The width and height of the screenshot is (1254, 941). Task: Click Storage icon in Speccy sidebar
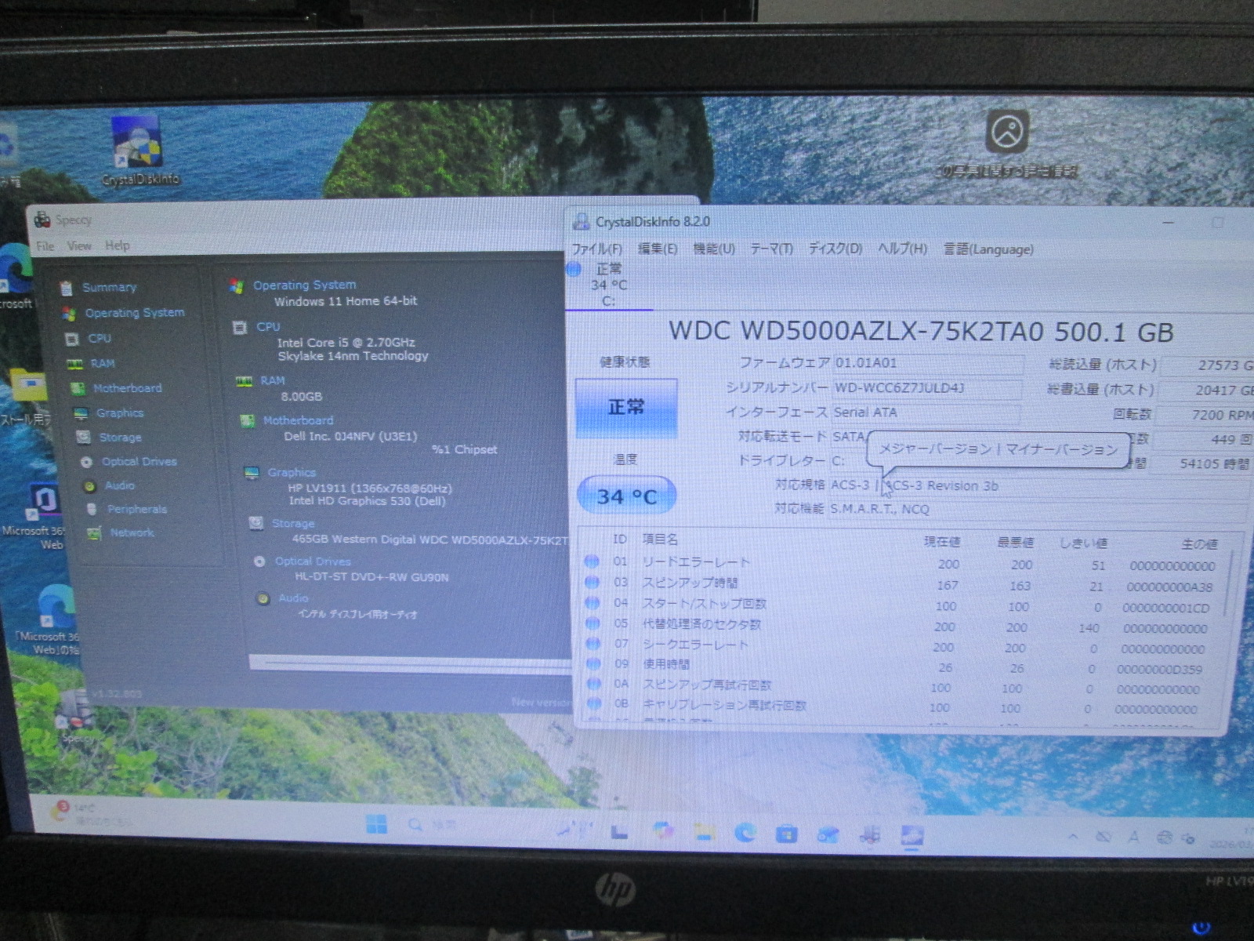pyautogui.click(x=83, y=438)
